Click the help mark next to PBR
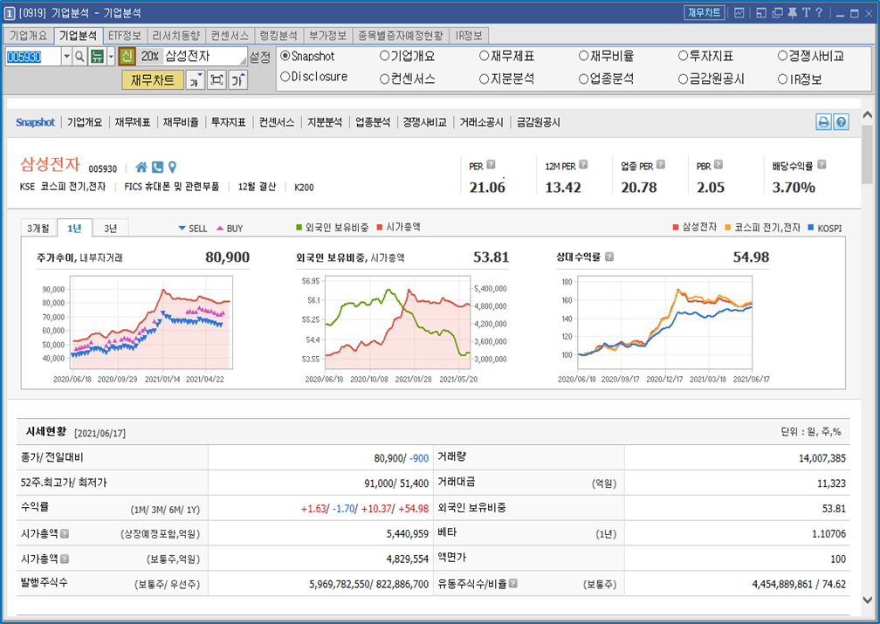 [718, 164]
